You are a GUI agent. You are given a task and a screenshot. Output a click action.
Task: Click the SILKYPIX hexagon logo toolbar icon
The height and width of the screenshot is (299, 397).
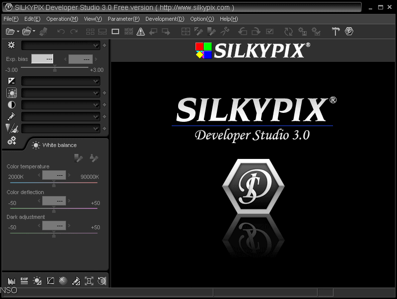(x=349, y=31)
